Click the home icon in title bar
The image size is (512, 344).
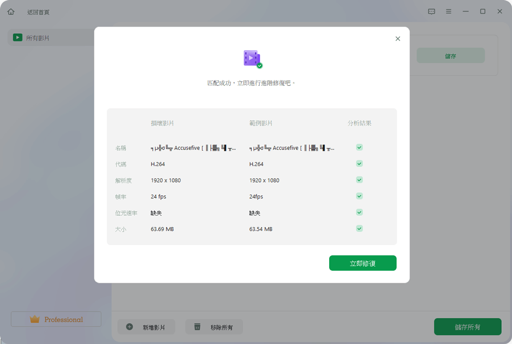pyautogui.click(x=11, y=12)
